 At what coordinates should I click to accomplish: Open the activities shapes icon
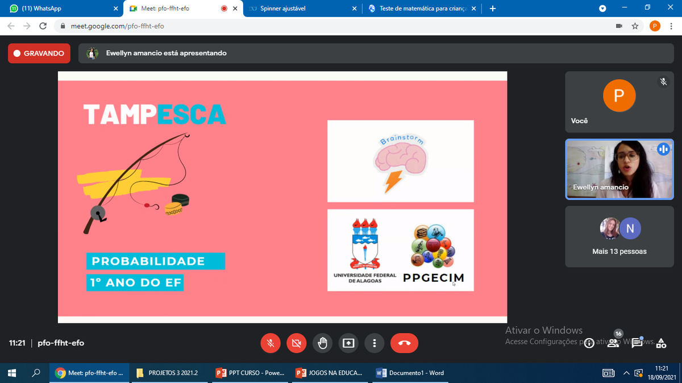(x=660, y=343)
